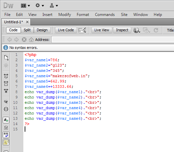Switch to Split view
The image size is (174, 152).
pyautogui.click(x=27, y=30)
